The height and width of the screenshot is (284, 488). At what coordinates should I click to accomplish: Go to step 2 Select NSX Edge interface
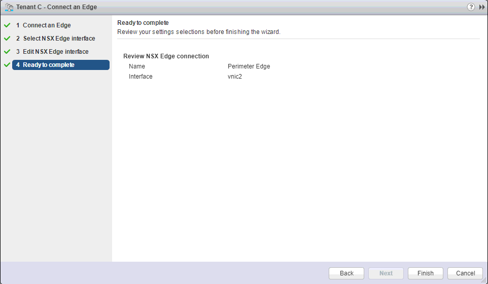pyautogui.click(x=58, y=39)
